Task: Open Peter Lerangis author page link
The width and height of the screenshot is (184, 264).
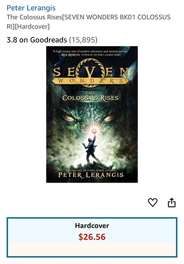Action: (x=31, y=8)
